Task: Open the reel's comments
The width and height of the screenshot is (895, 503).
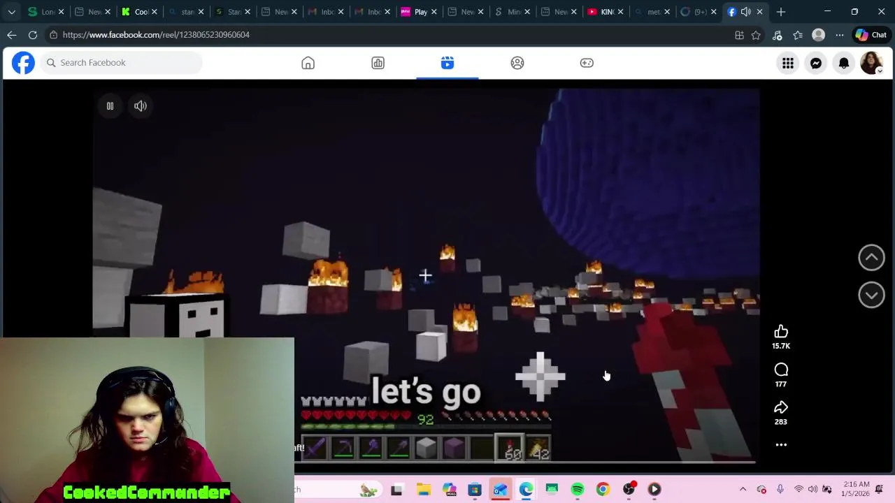Action: point(781,370)
